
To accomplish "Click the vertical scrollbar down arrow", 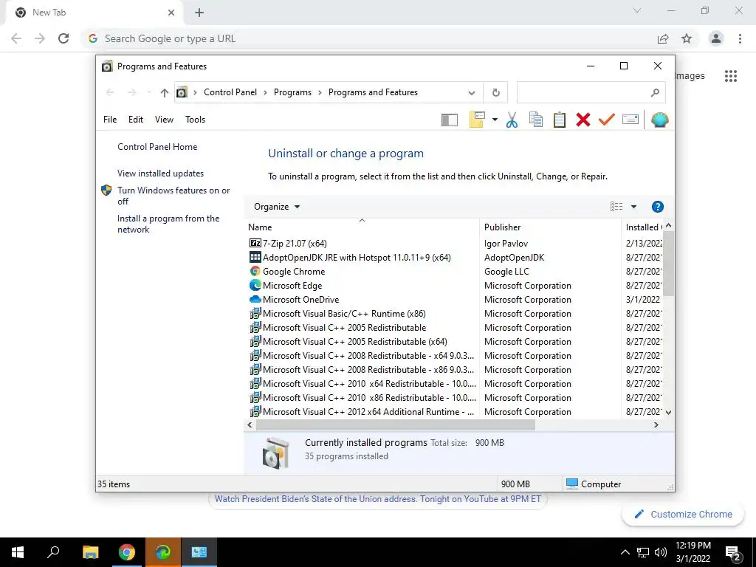I will [668, 412].
